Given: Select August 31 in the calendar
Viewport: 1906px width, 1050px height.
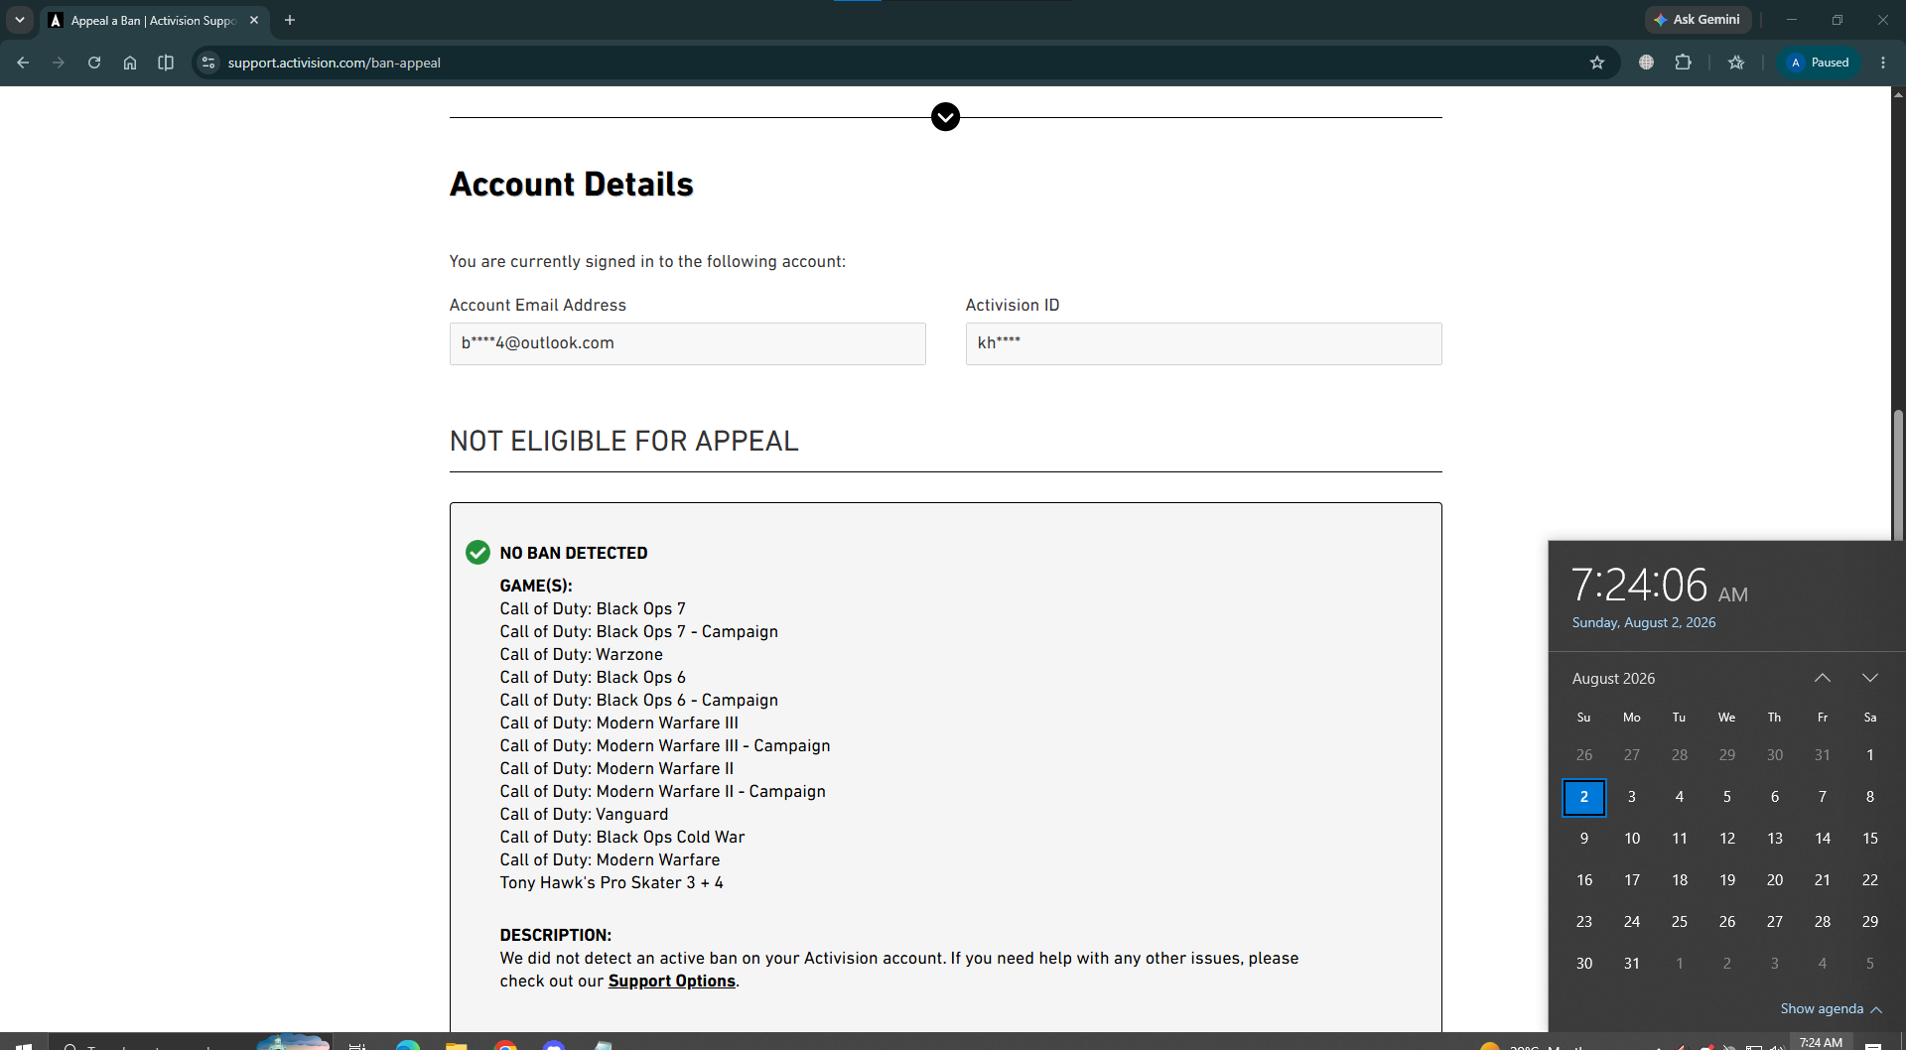Looking at the screenshot, I should [x=1632, y=964].
